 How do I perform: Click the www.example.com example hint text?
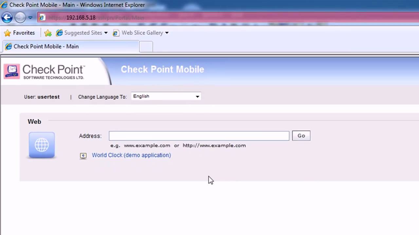pyautogui.click(x=147, y=146)
